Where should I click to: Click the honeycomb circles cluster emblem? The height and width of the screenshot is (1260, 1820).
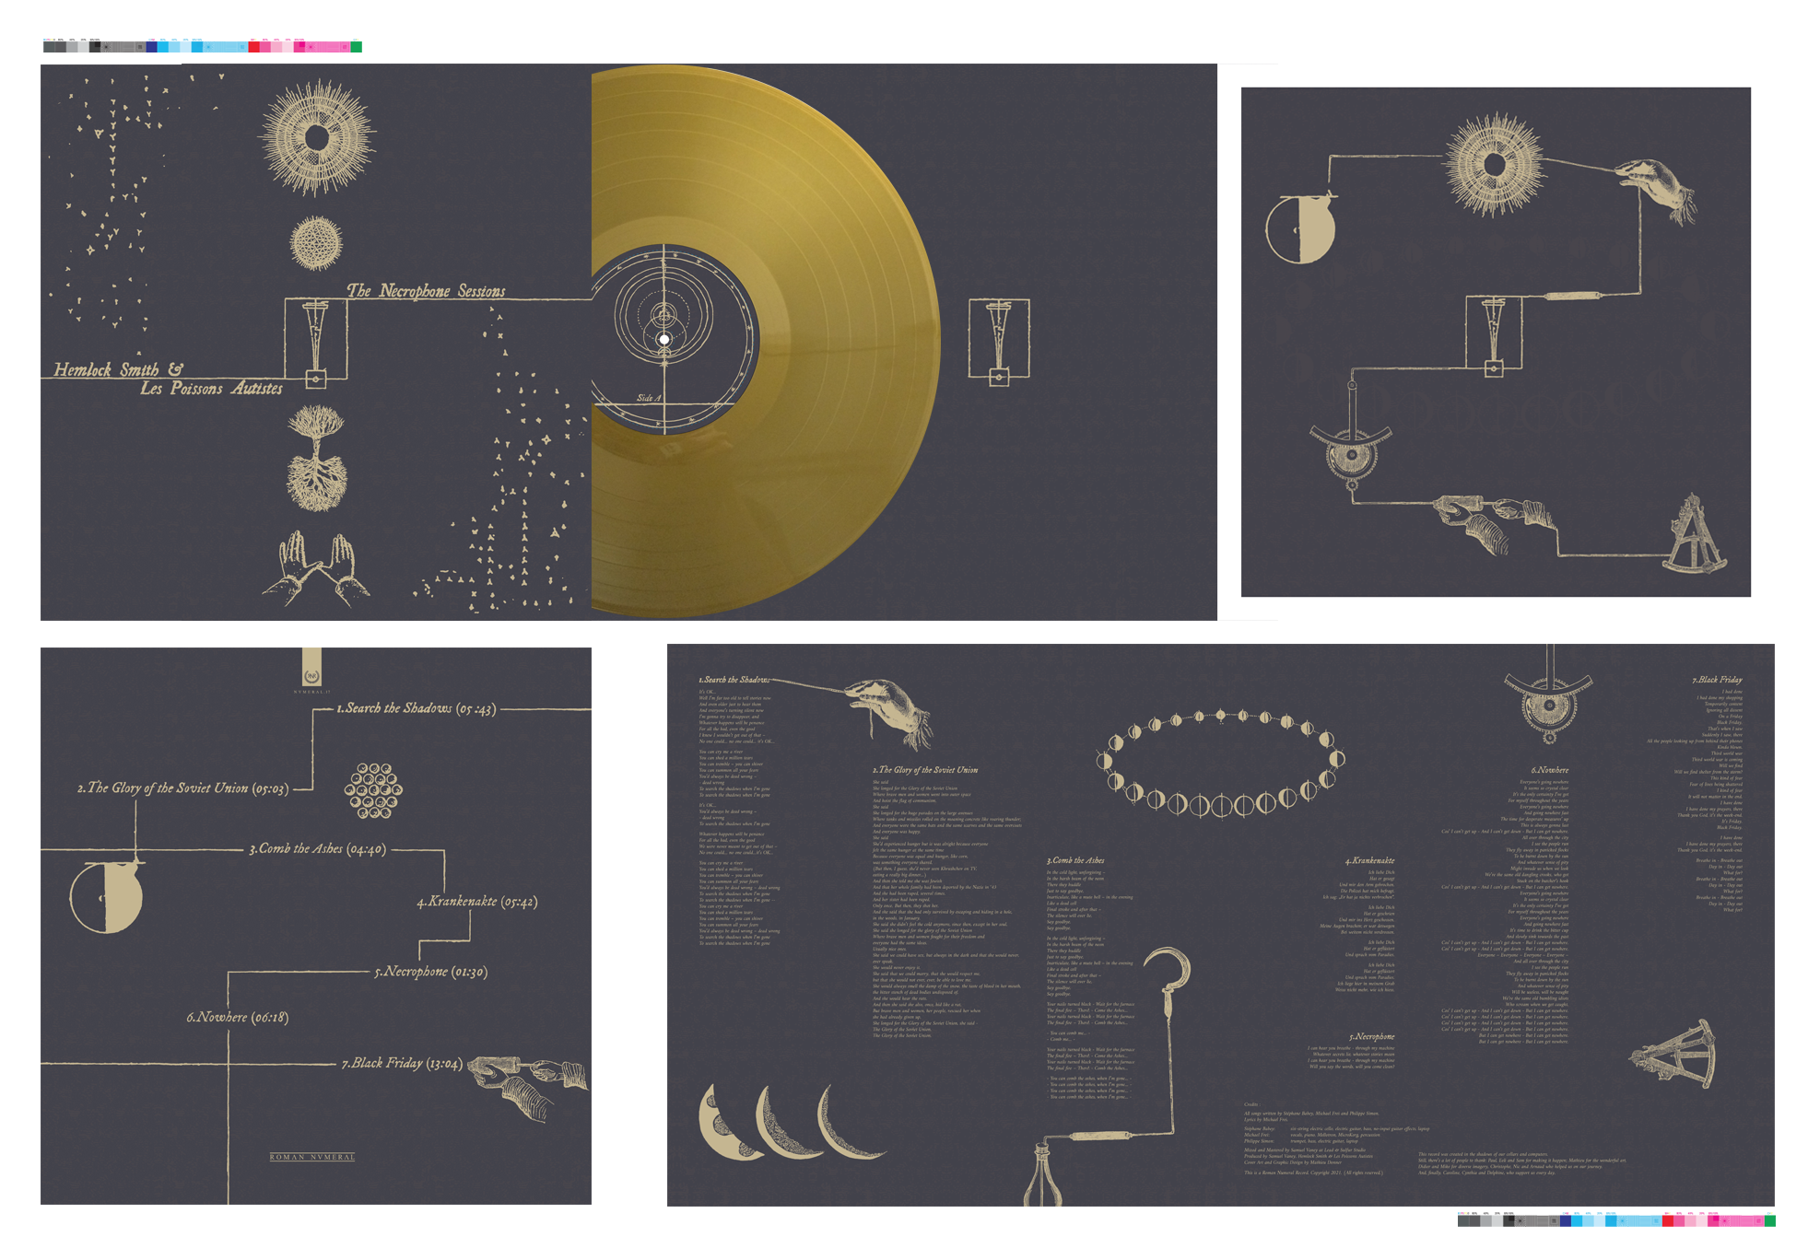(x=373, y=790)
